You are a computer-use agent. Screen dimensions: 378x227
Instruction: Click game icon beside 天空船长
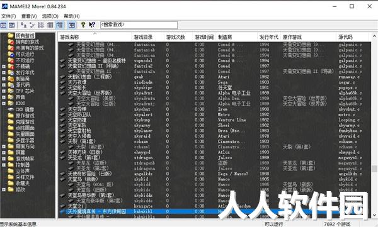(x=62, y=87)
